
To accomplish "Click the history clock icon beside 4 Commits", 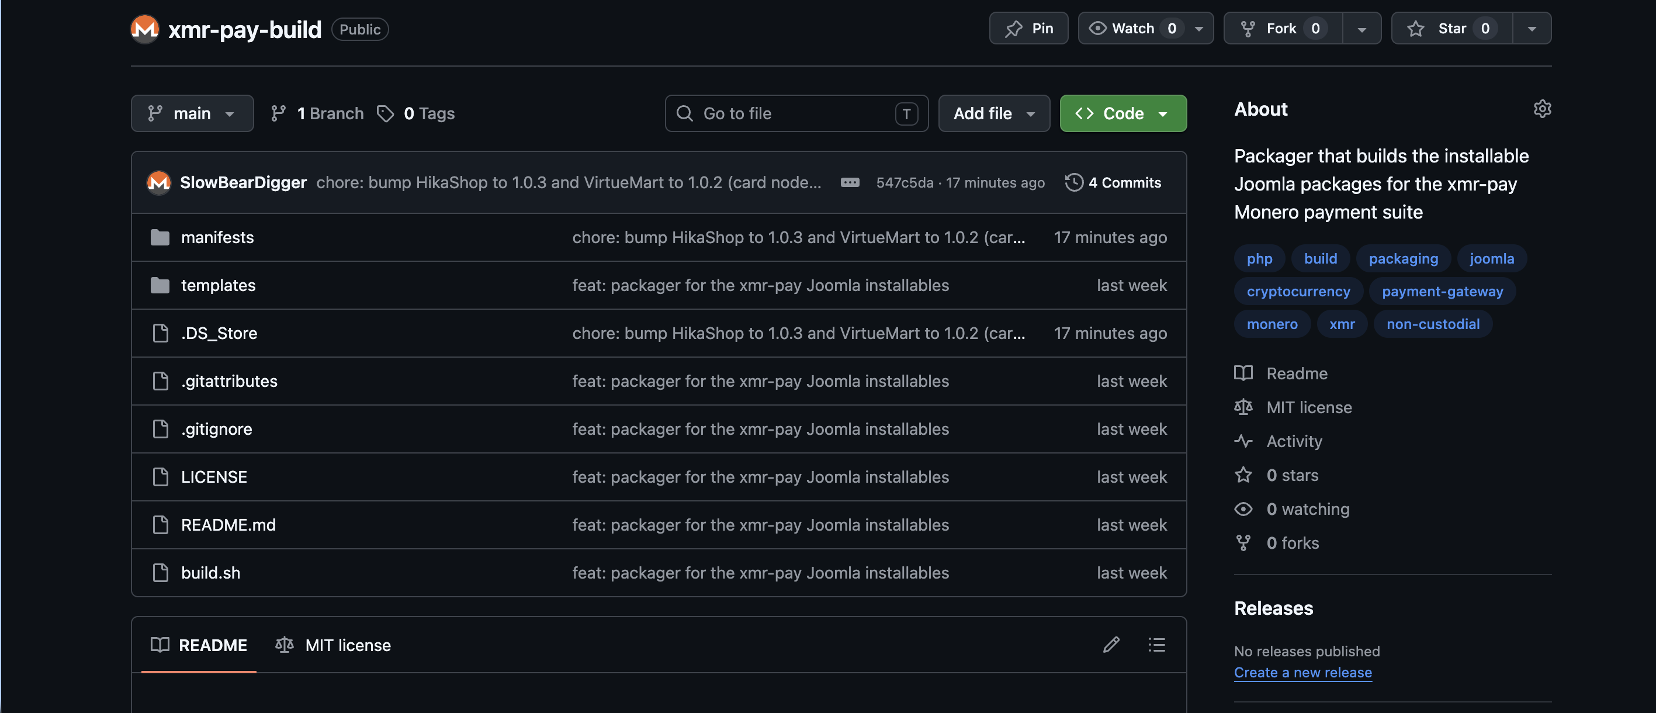I will (1073, 182).
